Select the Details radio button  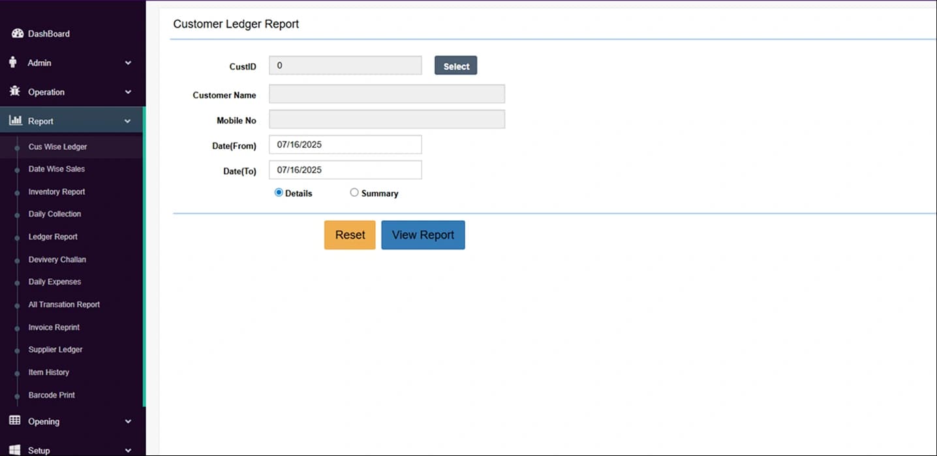point(279,193)
